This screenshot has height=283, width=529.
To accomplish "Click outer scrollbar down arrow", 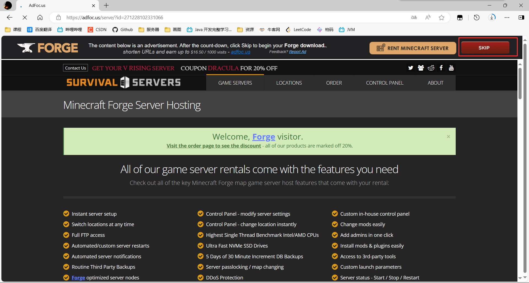I will point(525,278).
